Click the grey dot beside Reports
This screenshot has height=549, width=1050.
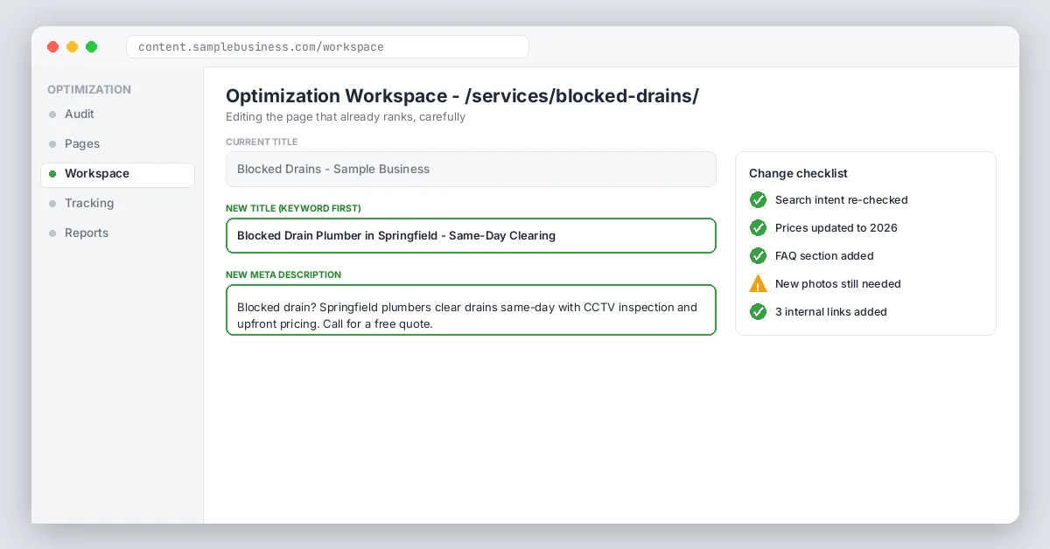tap(52, 233)
